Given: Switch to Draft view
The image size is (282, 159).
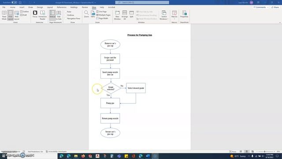Looking at the screenshot, I should pyautogui.click(x=23, y=15).
